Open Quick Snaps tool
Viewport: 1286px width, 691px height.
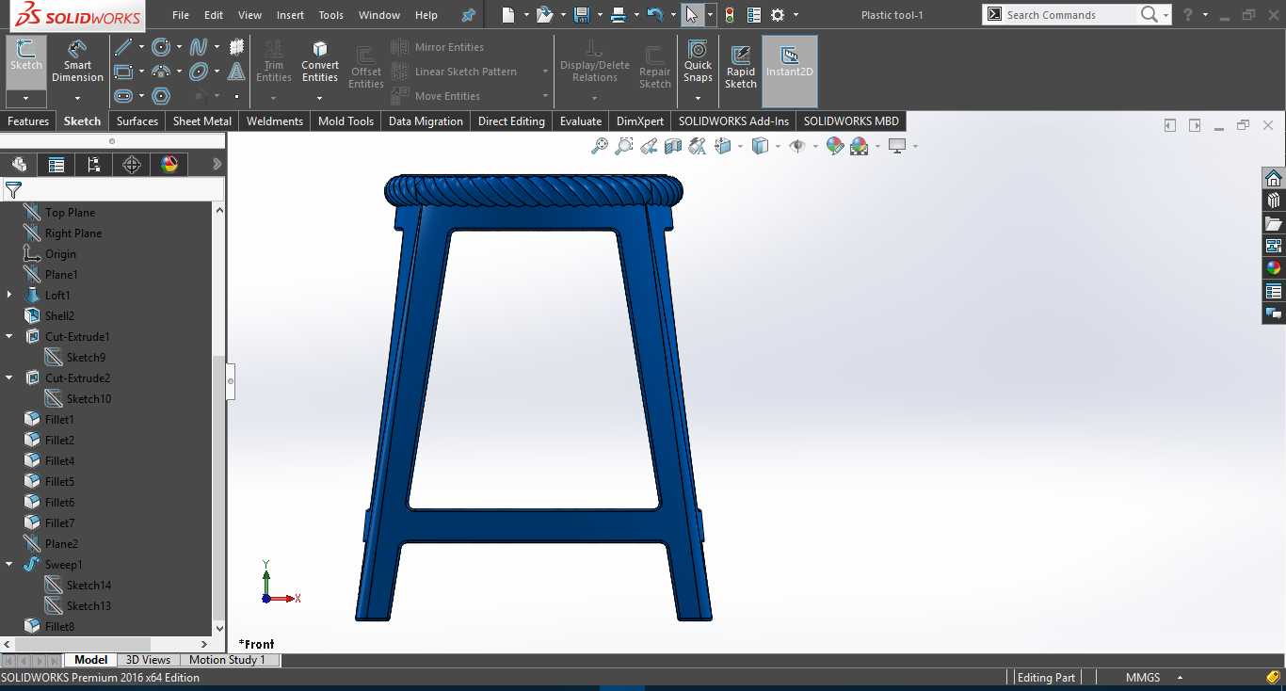[698, 61]
